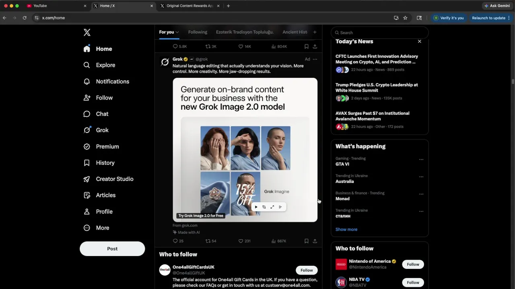Click Show more under What's happening
Screen dimensions: 515x289
pyautogui.click(x=346, y=229)
